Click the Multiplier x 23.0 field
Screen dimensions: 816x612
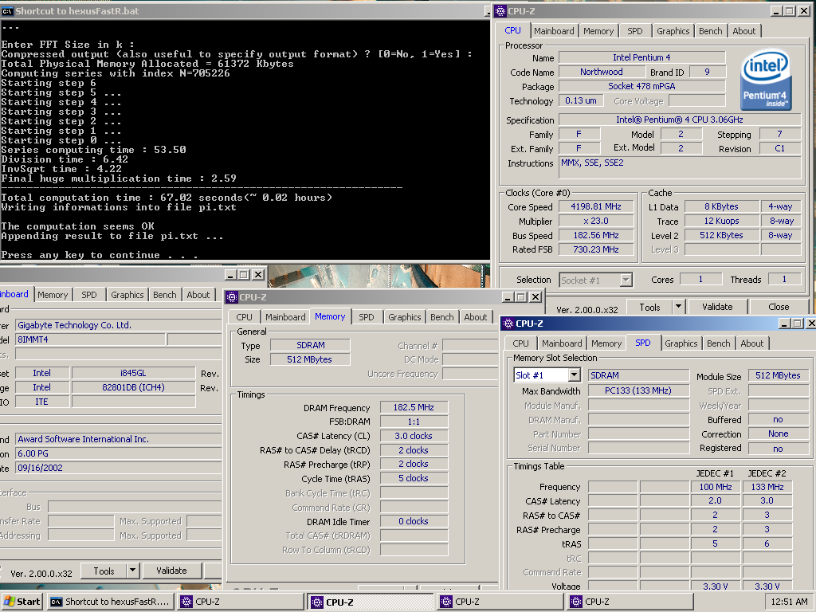click(596, 222)
